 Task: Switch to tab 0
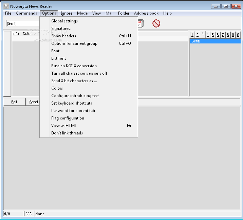[x=238, y=35]
